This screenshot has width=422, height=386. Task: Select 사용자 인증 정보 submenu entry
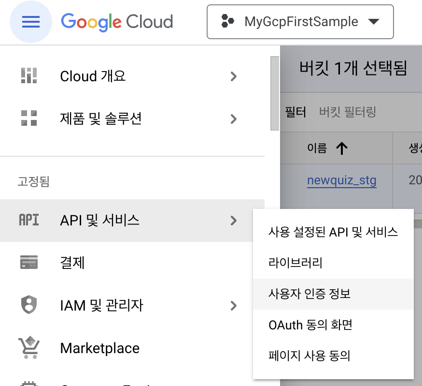point(333,294)
